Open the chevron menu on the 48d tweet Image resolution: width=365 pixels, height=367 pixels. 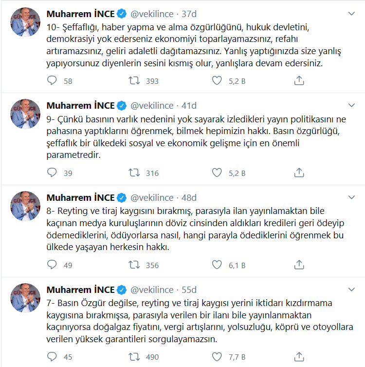point(351,197)
